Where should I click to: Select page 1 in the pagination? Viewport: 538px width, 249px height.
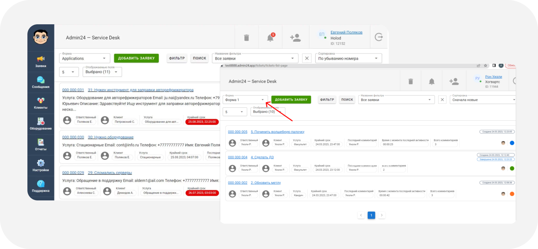[371, 215]
